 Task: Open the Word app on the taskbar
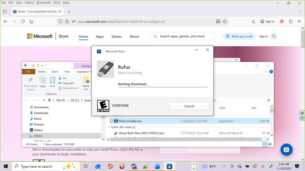coord(157,166)
